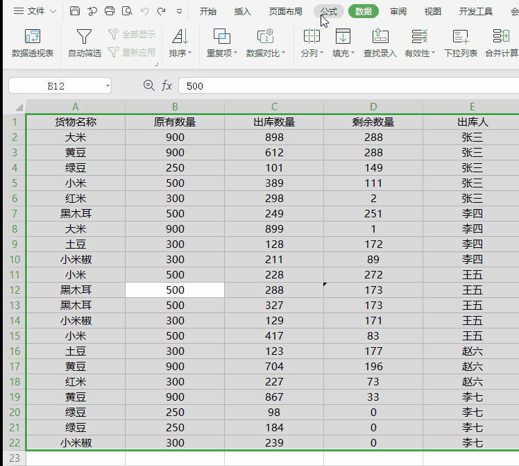Switch to the 审阅 tab

398,12
